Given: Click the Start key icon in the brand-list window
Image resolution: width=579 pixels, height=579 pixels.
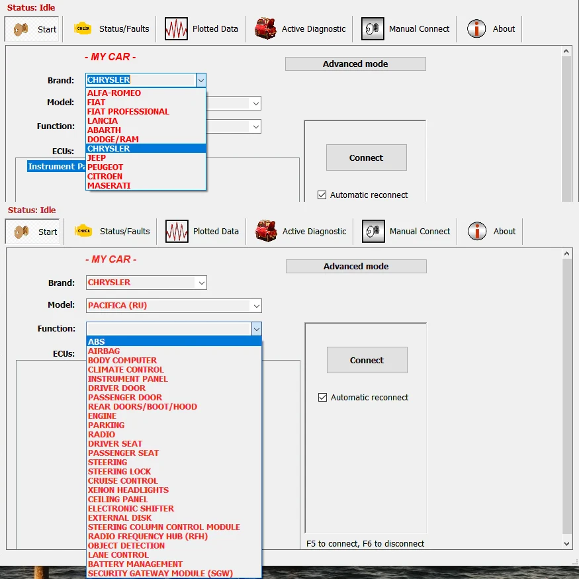Looking at the screenshot, I should pos(21,29).
